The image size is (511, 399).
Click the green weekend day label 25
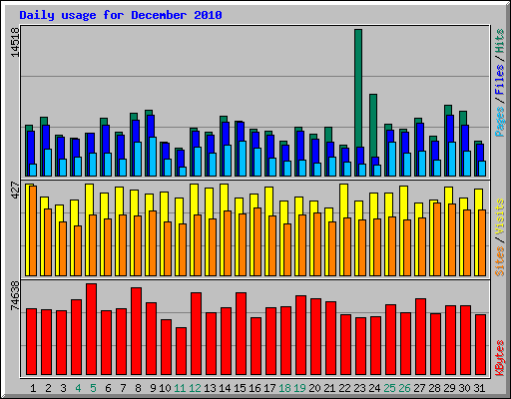389,388
